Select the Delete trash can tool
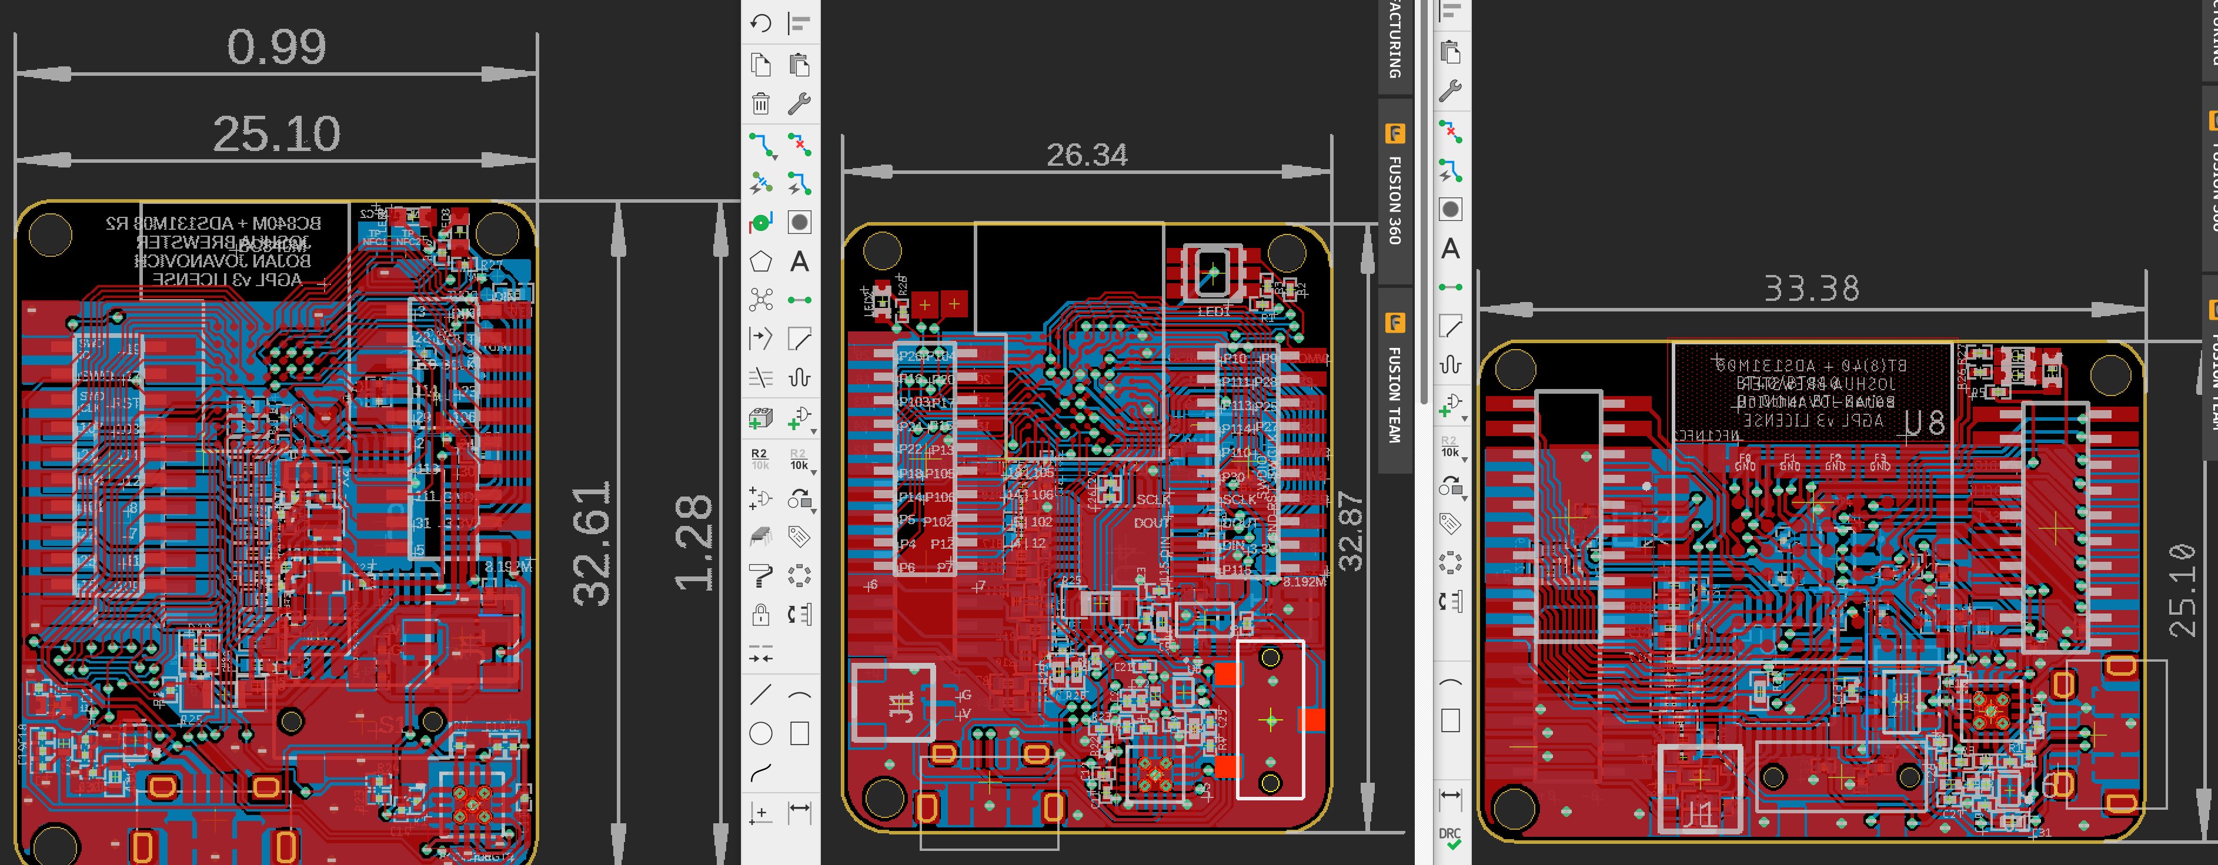This screenshot has height=865, width=2218. [760, 104]
